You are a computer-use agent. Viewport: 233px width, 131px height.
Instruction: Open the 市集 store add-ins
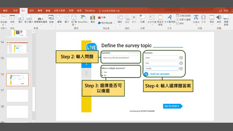tap(102, 17)
